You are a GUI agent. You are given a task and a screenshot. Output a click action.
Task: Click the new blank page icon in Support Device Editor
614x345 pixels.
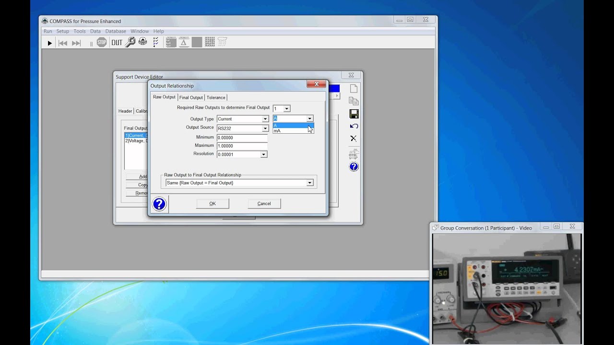354,89
